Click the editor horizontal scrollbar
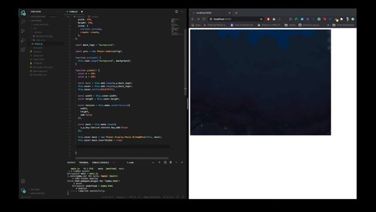This screenshot has height=212, width=376. [x=122, y=158]
